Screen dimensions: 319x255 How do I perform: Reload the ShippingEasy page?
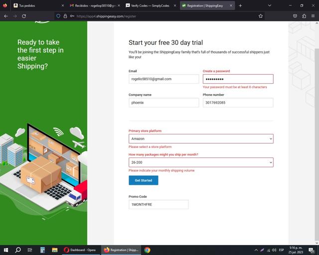coord(24,16)
